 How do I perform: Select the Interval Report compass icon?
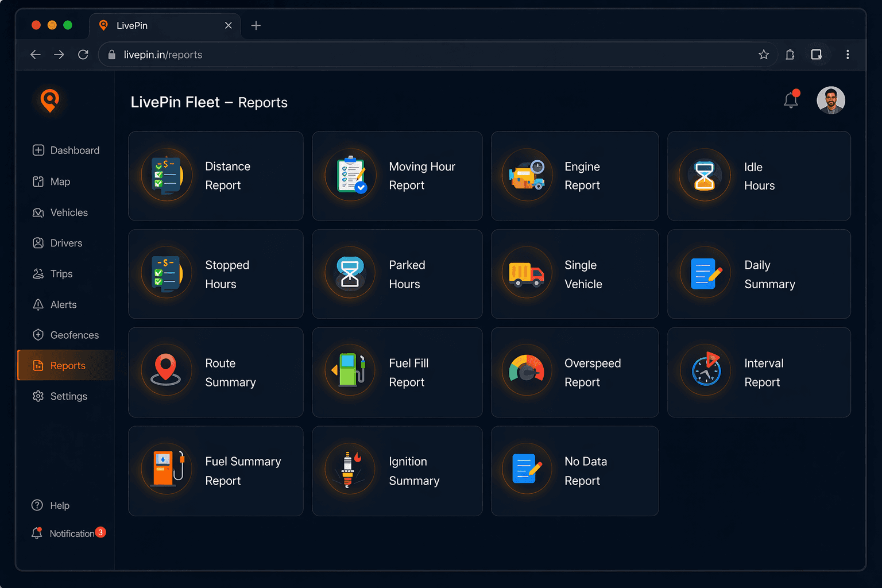click(x=705, y=372)
